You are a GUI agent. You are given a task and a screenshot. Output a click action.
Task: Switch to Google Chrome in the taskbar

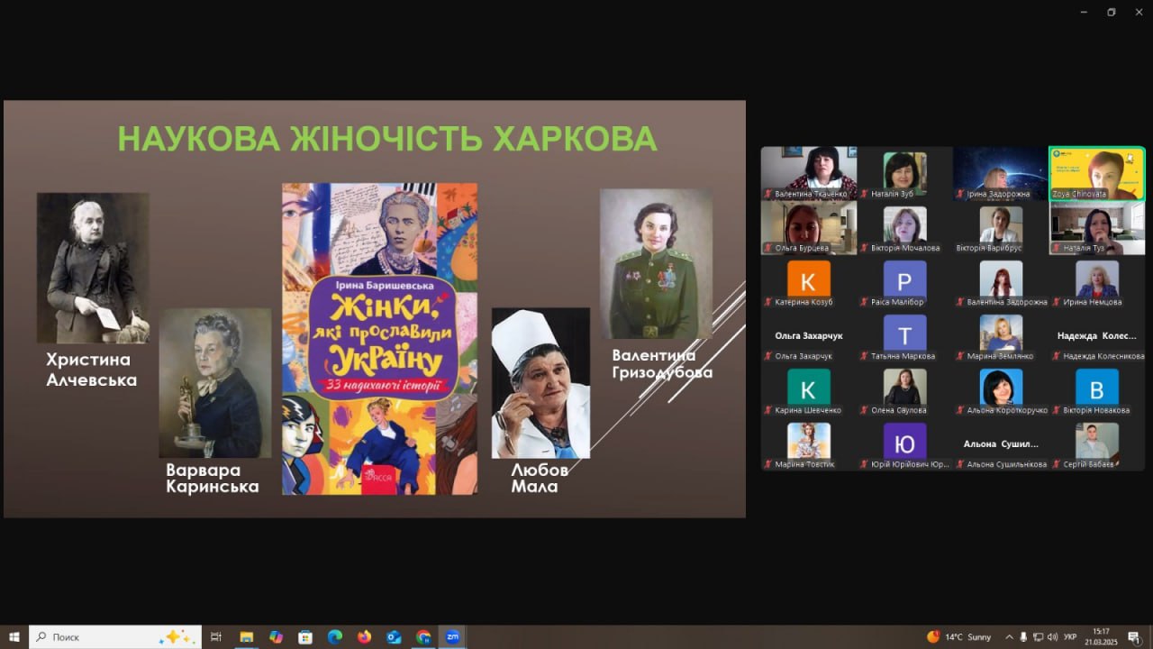coord(423,636)
